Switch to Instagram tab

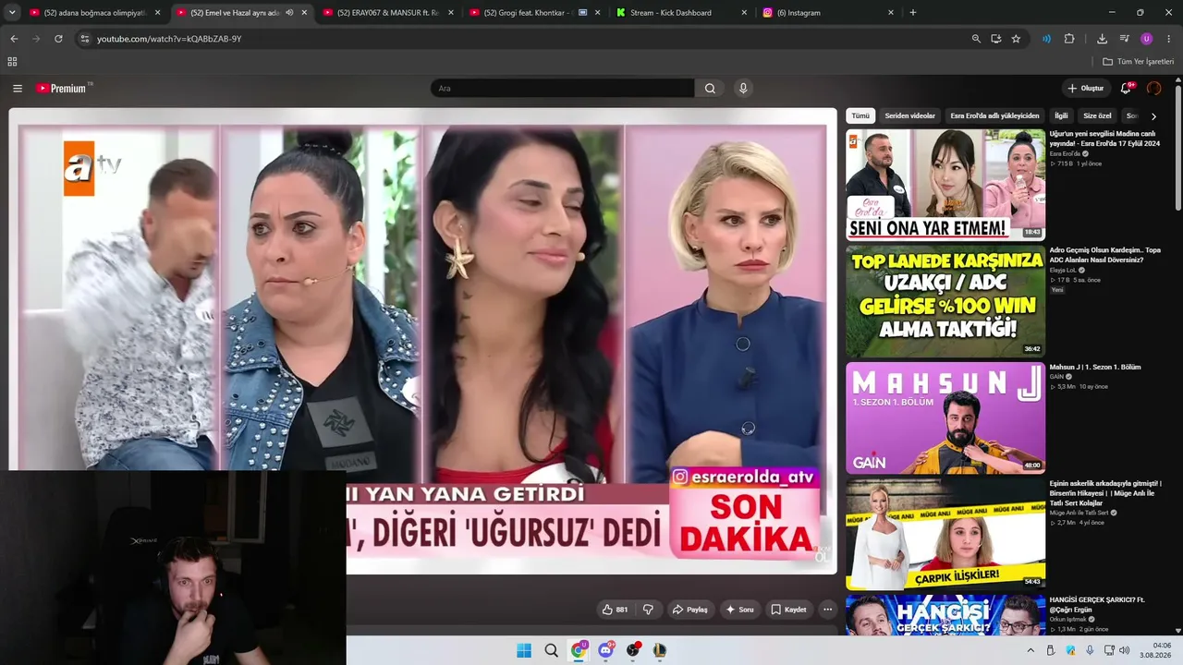pyautogui.click(x=829, y=13)
